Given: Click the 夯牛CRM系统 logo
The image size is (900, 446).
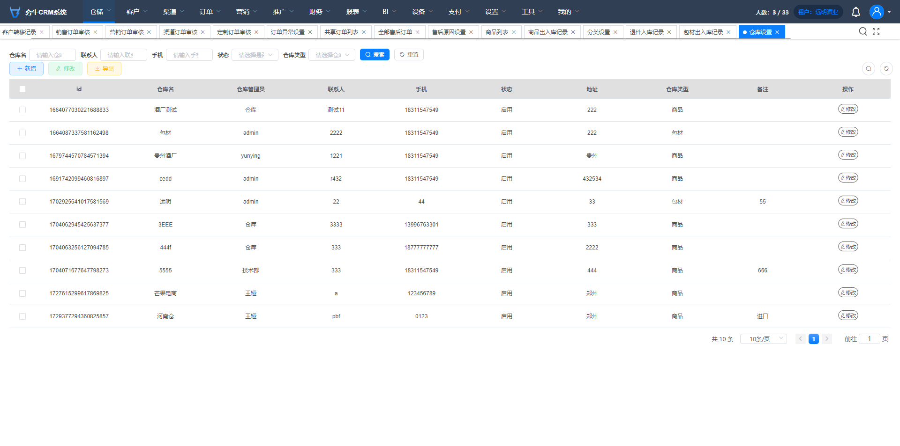Looking at the screenshot, I should click(38, 12).
